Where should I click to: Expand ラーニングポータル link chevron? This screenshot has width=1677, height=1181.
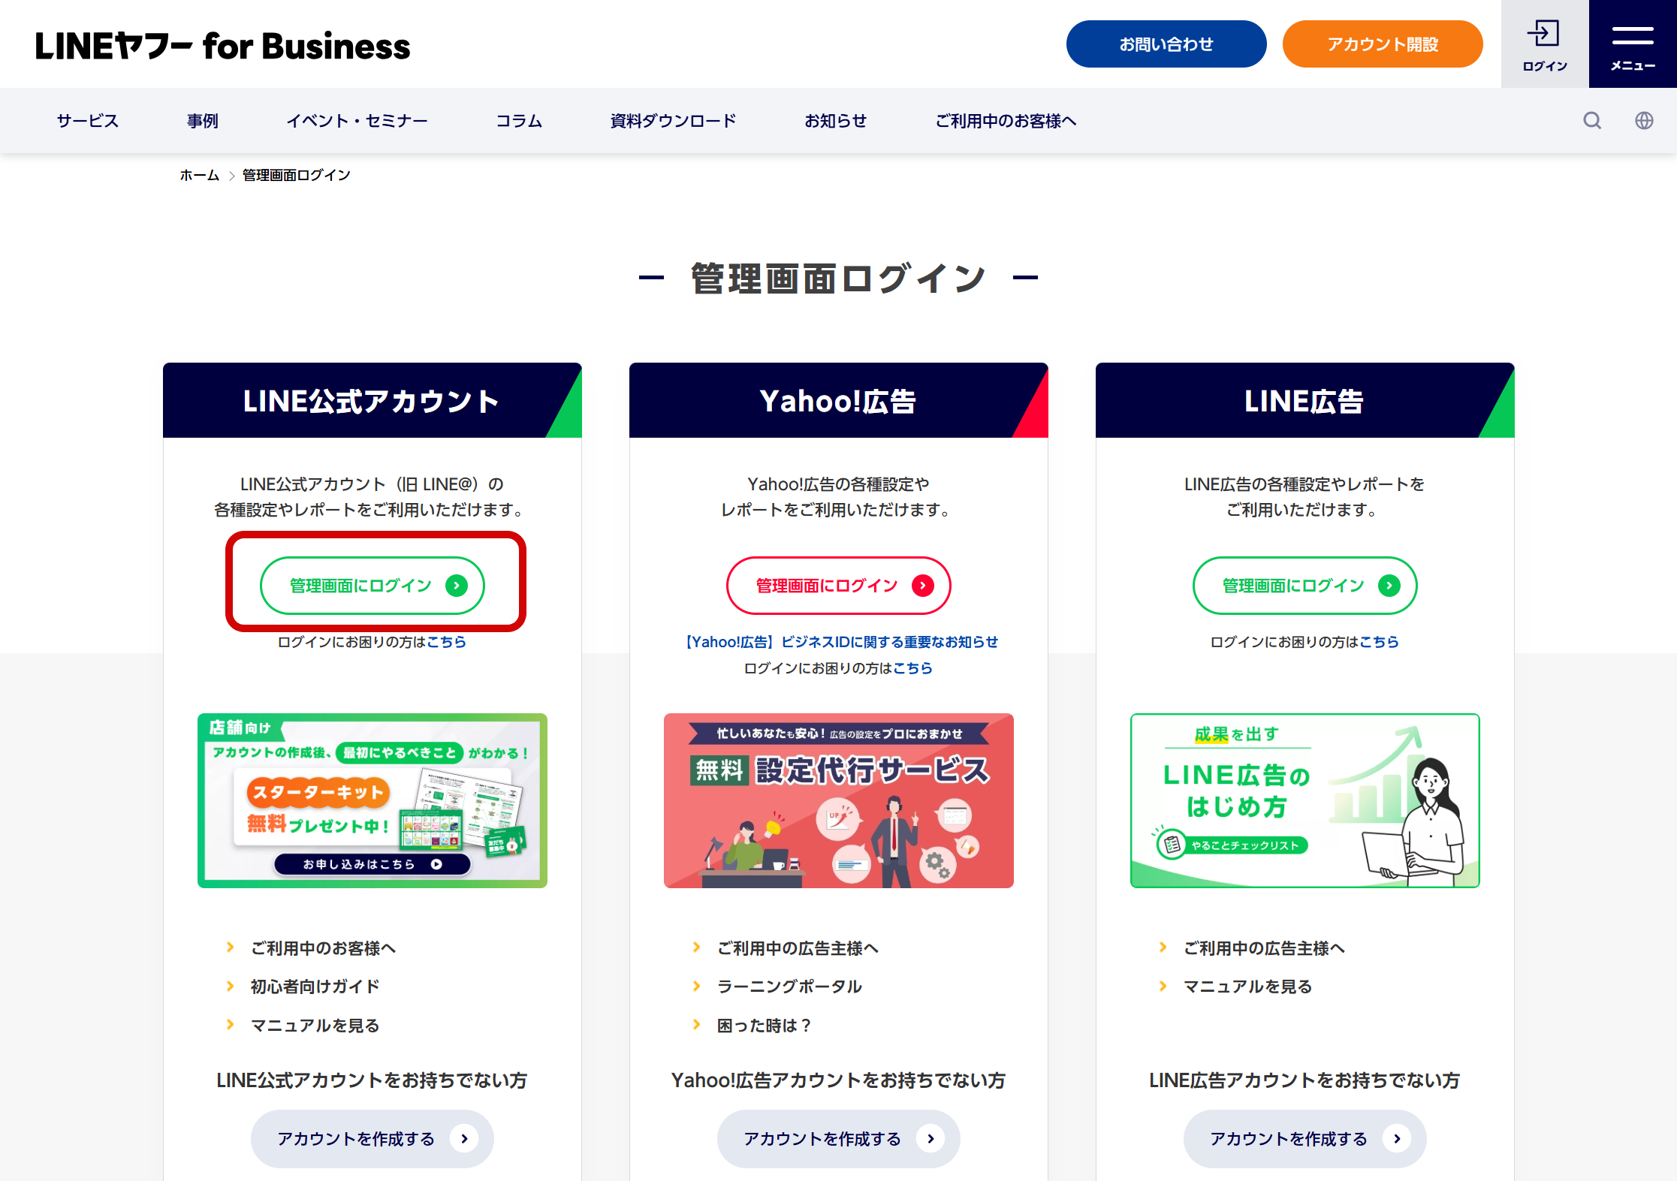click(697, 987)
